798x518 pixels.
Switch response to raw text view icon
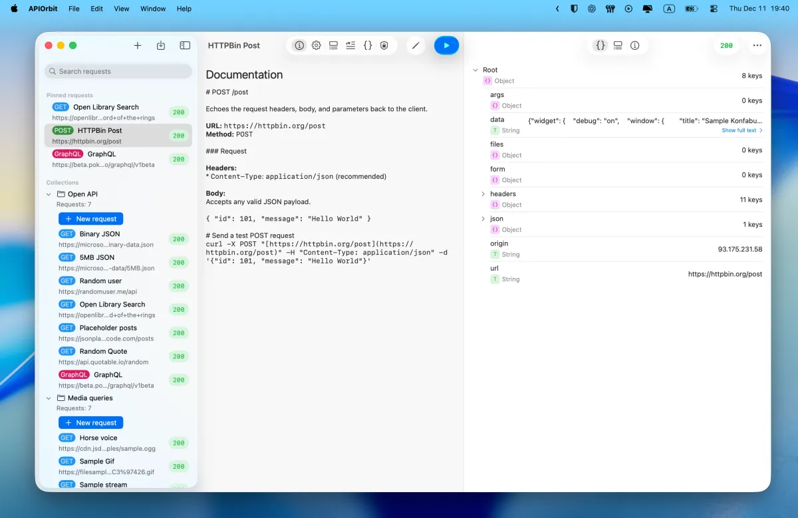(x=618, y=45)
